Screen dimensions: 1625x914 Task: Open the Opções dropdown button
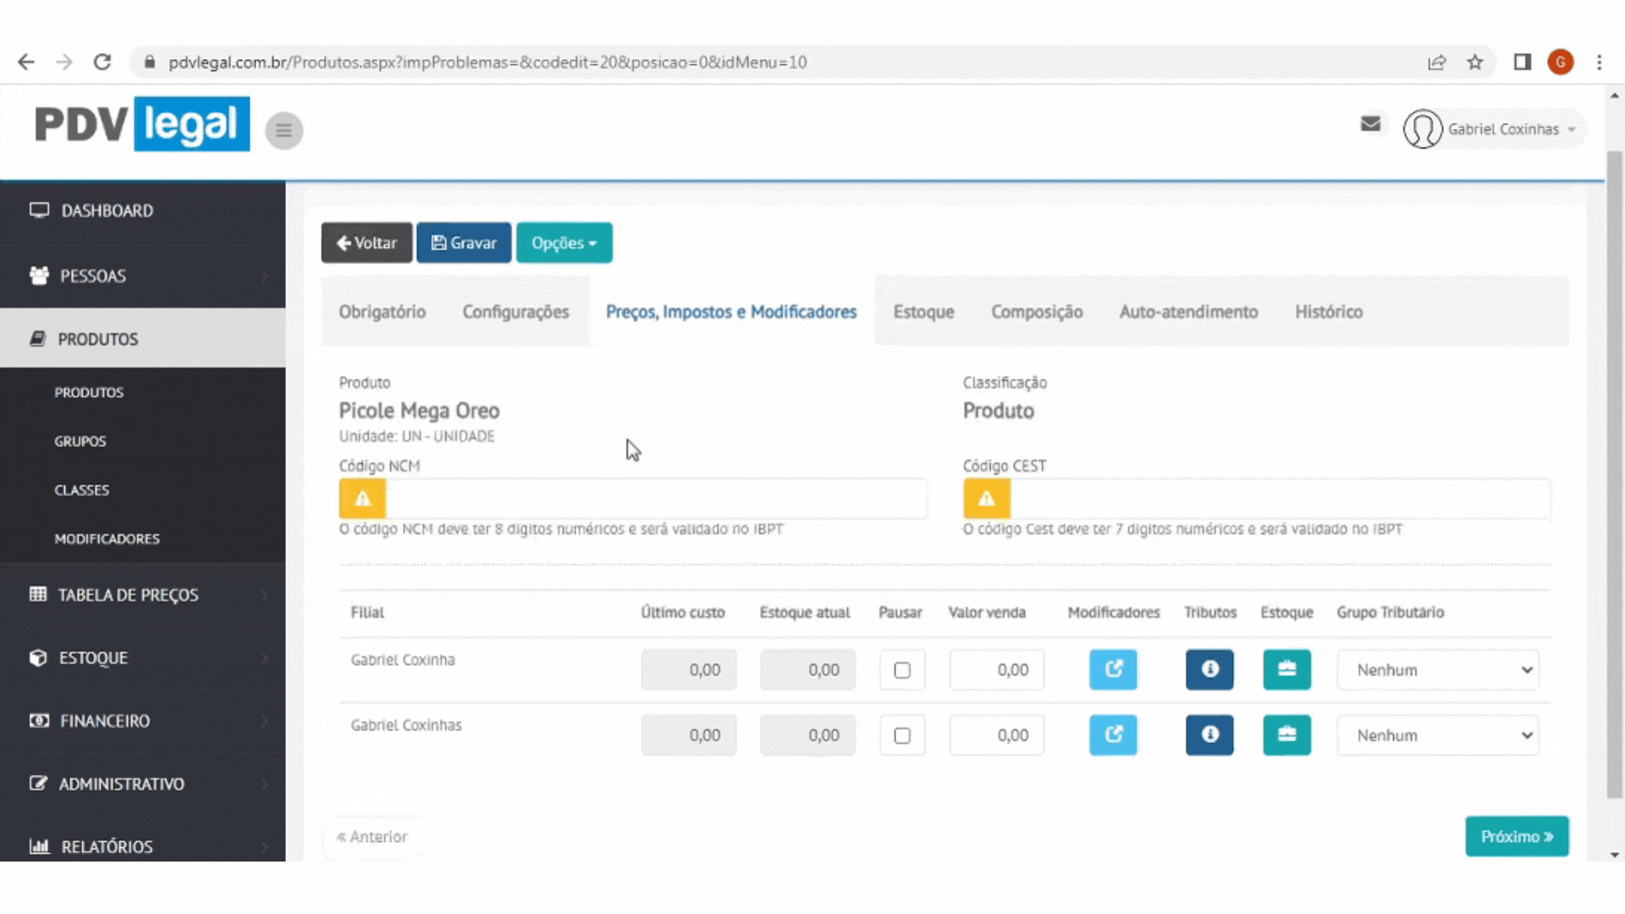564,243
